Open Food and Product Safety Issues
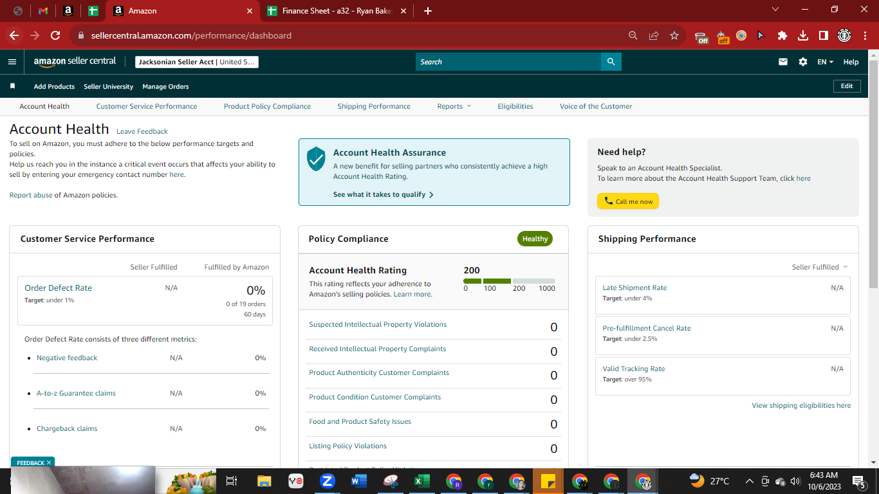The image size is (879, 494). [x=360, y=421]
